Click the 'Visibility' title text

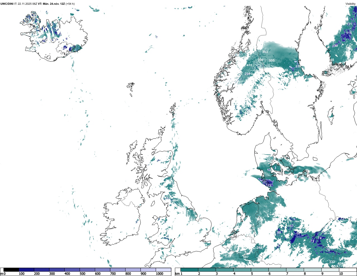351,4
